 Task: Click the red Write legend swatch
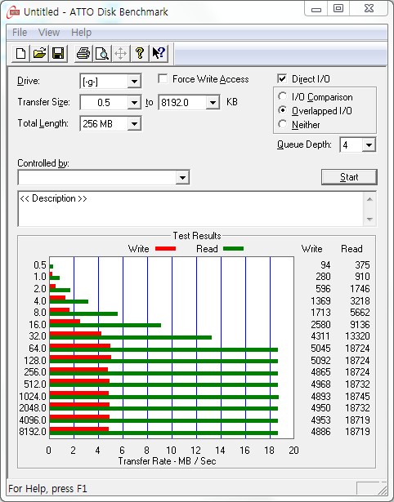tap(165, 248)
